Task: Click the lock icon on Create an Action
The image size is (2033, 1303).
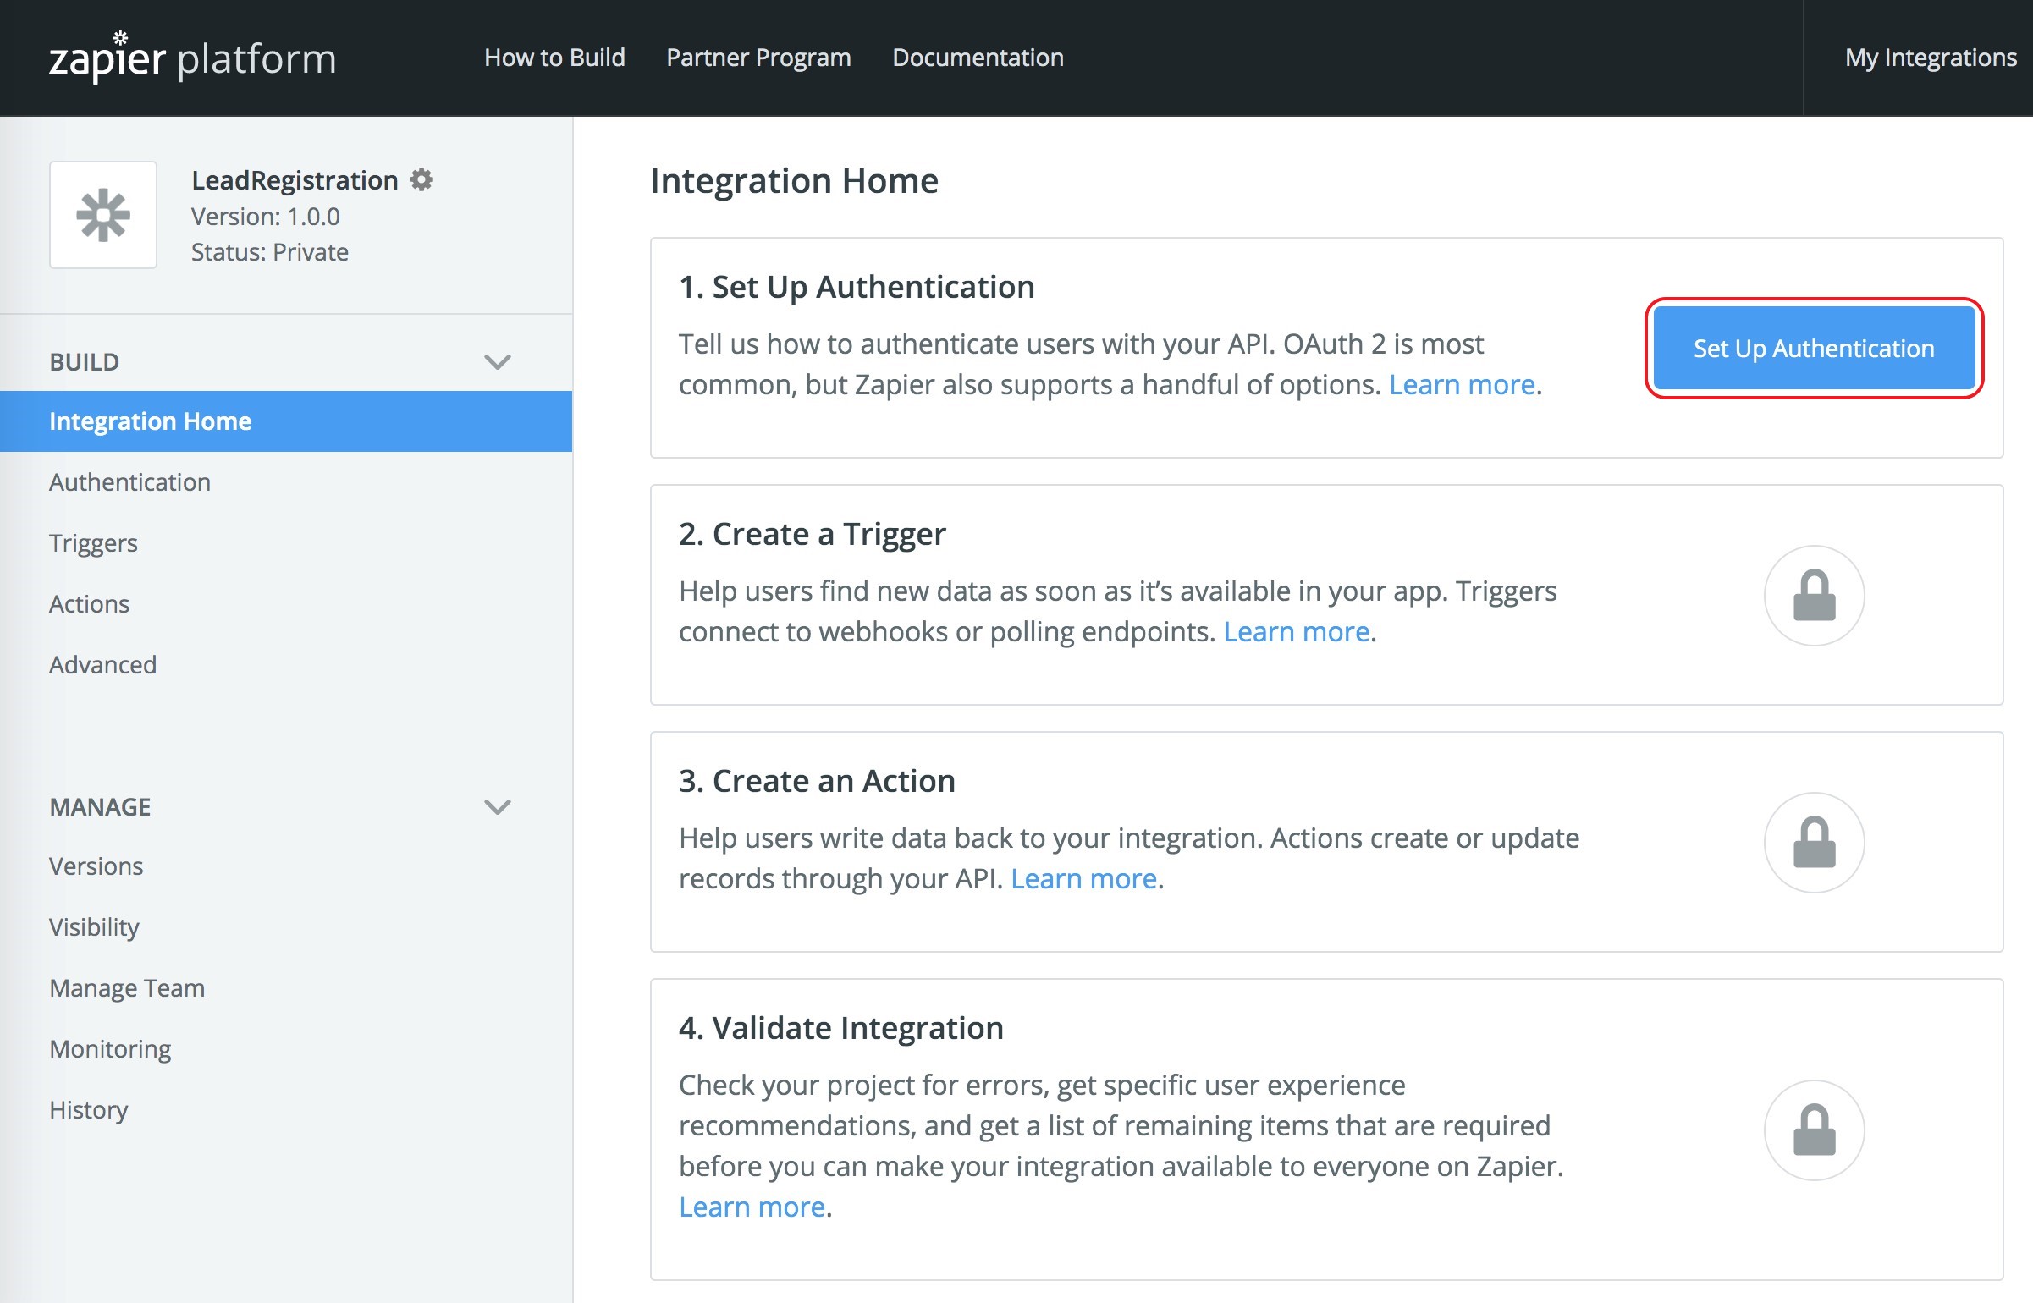Action: point(1814,845)
